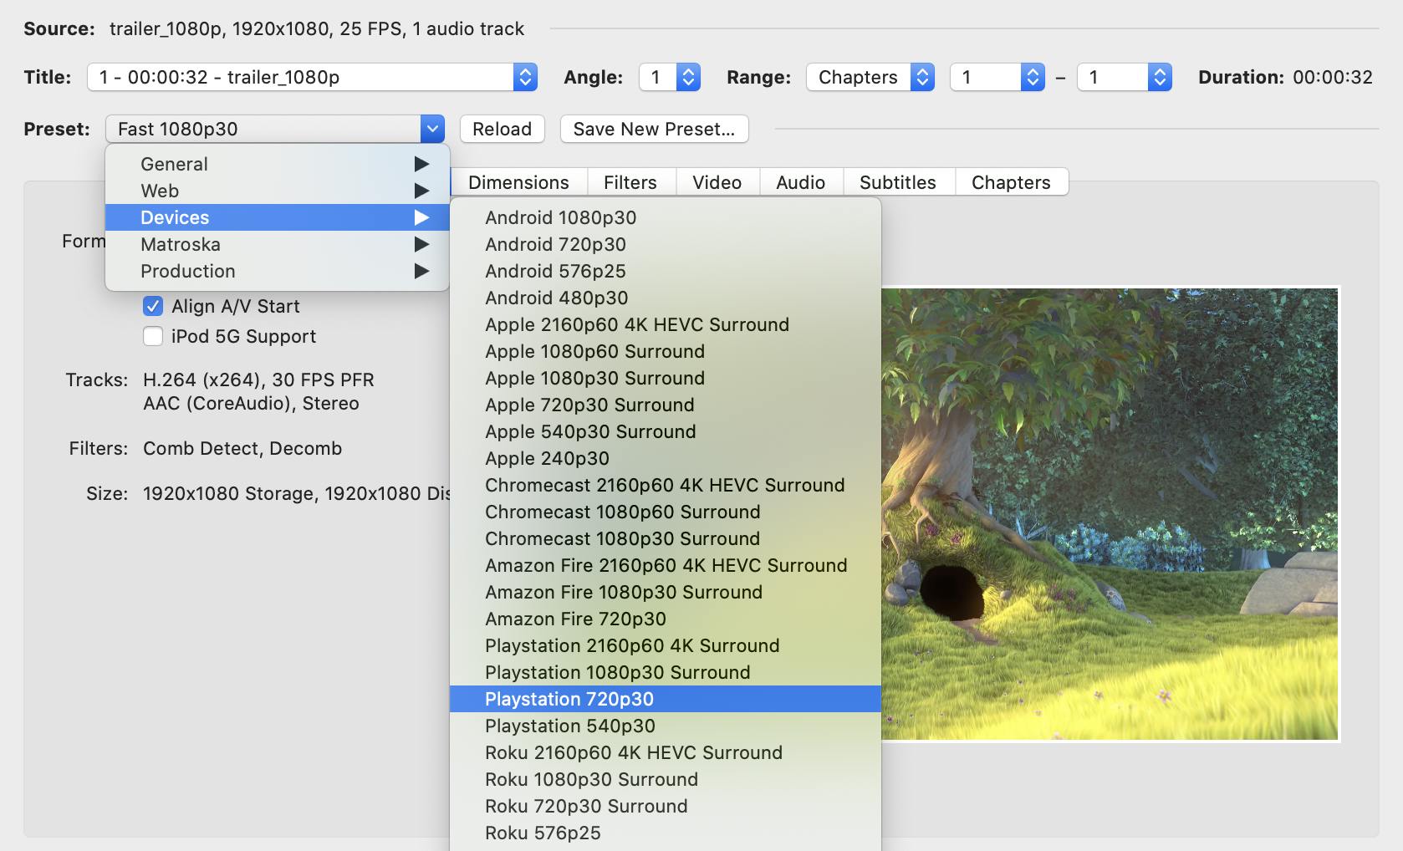Open the Title dropdown

[x=312, y=77]
